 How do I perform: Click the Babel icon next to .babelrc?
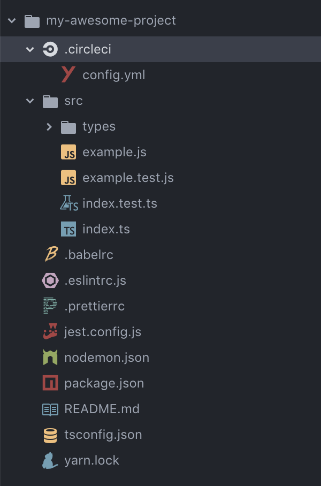(x=50, y=255)
